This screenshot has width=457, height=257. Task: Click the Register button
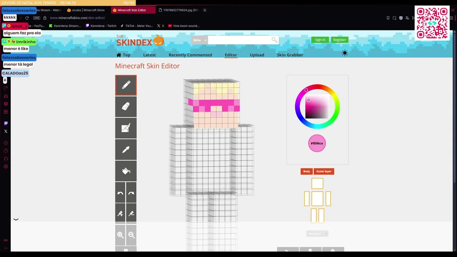(x=340, y=40)
